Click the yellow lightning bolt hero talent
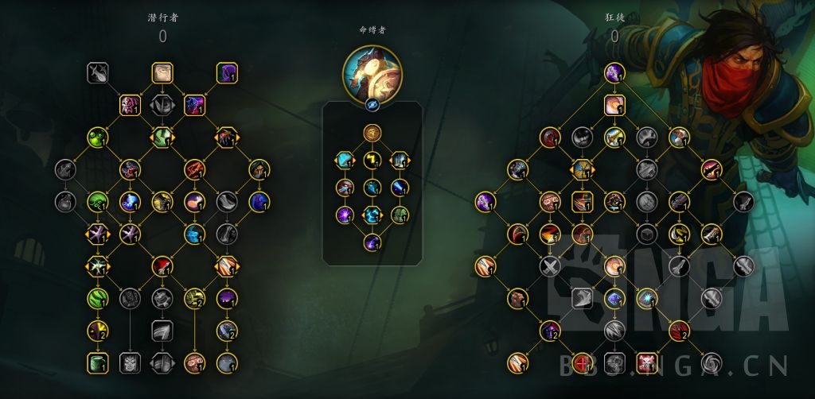The width and height of the screenshot is (815, 399). [372, 161]
